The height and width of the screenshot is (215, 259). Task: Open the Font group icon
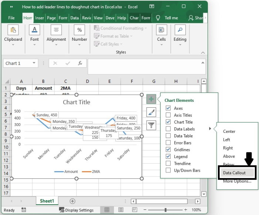tap(34, 31)
